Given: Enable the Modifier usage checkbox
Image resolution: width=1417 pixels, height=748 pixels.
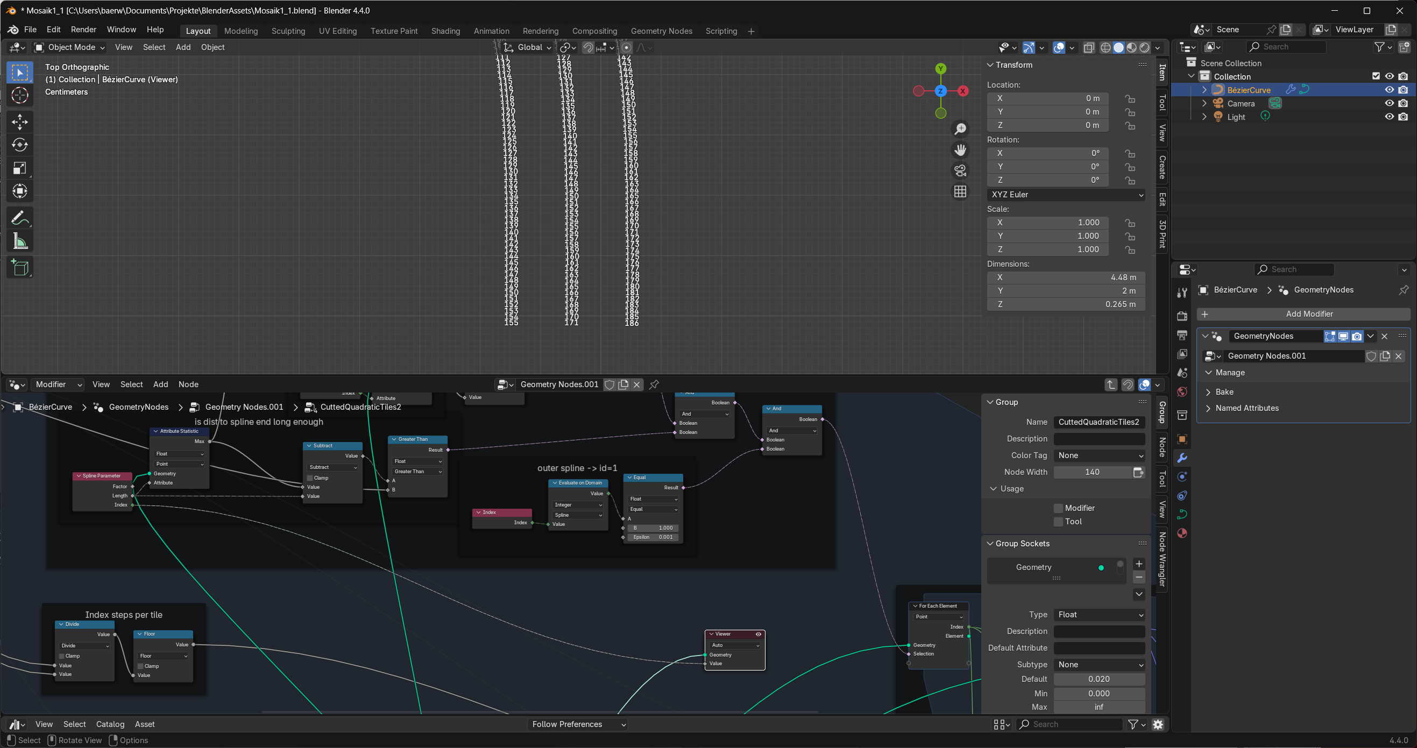Looking at the screenshot, I should pos(1058,508).
